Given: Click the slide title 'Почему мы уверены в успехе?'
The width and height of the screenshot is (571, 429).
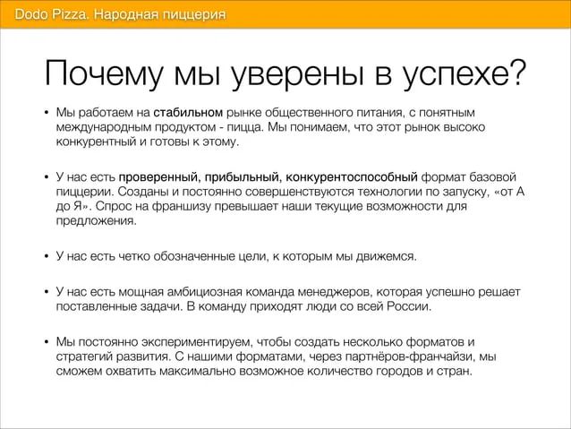Looking at the screenshot, I should [285, 73].
